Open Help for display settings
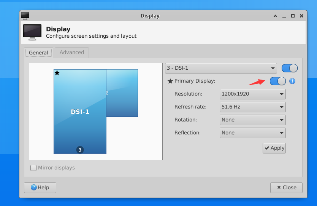 pyautogui.click(x=40, y=187)
